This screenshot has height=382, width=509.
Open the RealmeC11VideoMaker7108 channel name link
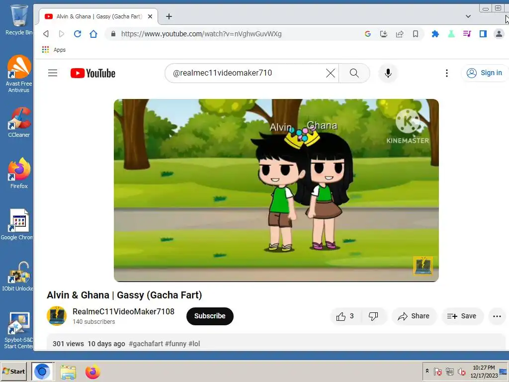click(x=123, y=311)
